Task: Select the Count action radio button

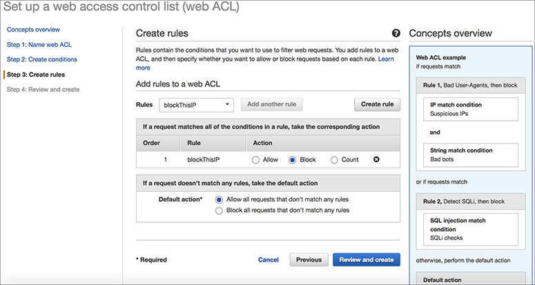Action: tap(335, 159)
